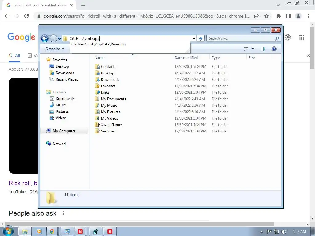315x236 pixels.
Task: Click the magnifier icon in Explorer search box
Action: point(277,38)
